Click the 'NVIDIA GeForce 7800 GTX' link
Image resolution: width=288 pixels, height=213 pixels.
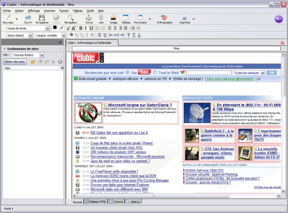204,170
